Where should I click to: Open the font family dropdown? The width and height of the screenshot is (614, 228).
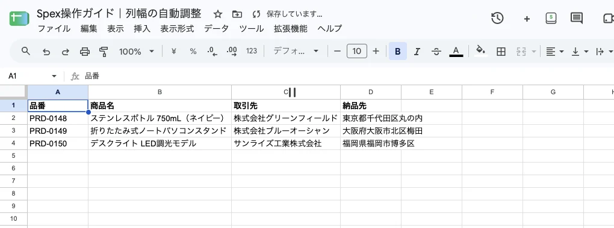point(296,51)
